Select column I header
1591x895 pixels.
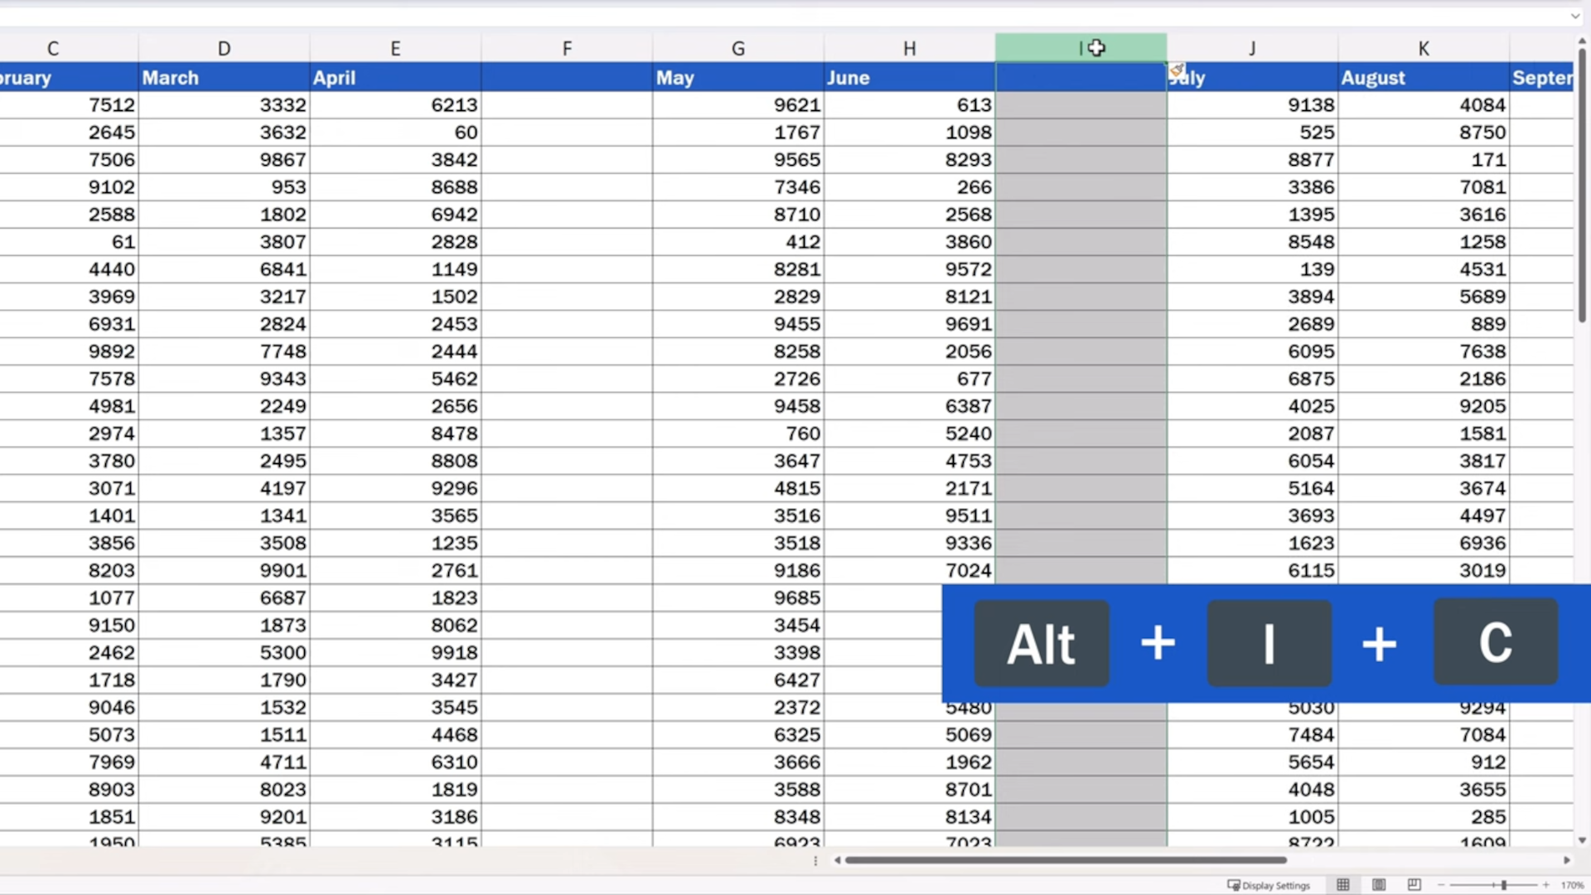coord(1081,48)
